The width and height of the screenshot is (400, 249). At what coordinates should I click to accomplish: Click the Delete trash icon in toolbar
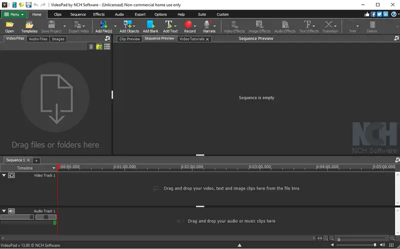point(372,24)
